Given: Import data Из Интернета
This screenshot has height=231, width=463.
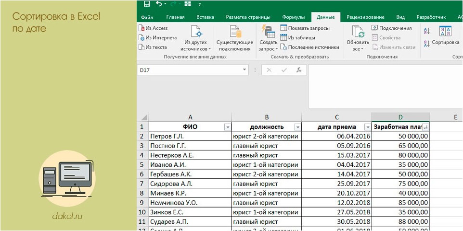Looking at the screenshot, I should coord(158,37).
